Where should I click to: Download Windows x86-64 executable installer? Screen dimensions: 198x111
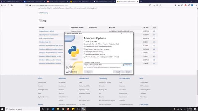[x=51, y=49]
